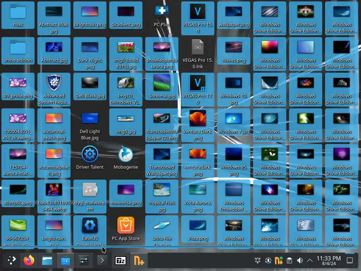The image size is (361, 271).
Task: Select Abstract.jpg file
Action: 54,51
